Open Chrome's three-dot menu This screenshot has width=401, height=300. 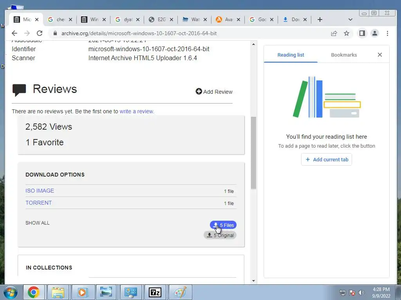387,34
